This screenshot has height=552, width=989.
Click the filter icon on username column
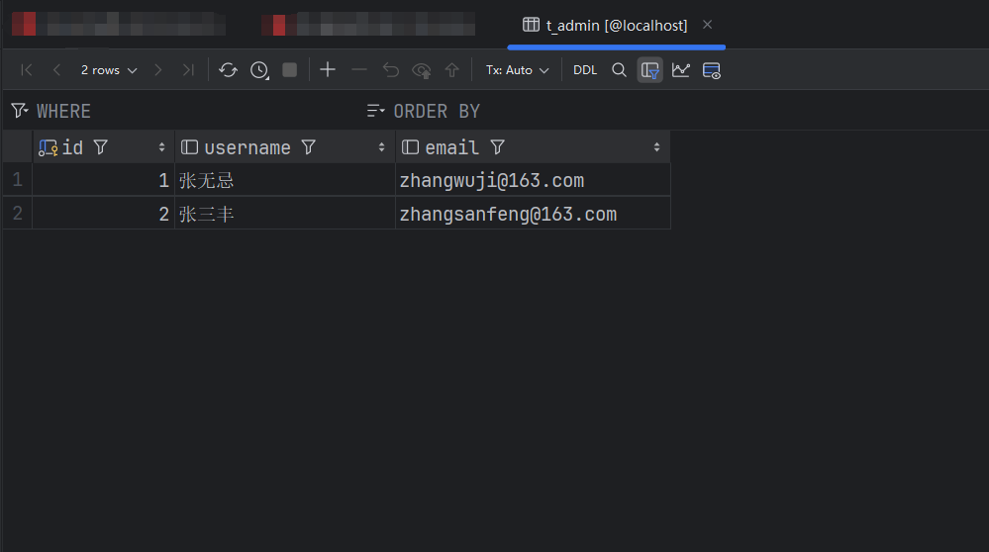(x=308, y=147)
